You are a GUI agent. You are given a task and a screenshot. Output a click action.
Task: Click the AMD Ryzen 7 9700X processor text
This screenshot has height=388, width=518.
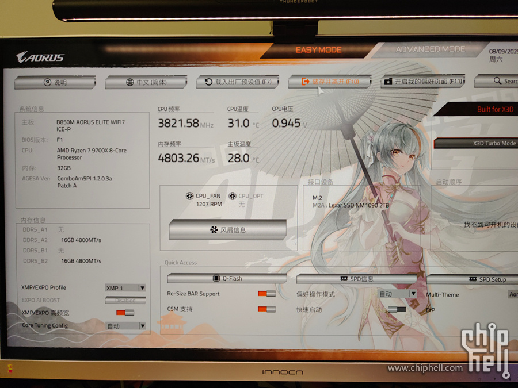[x=92, y=153]
